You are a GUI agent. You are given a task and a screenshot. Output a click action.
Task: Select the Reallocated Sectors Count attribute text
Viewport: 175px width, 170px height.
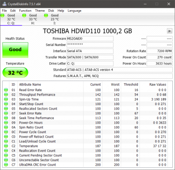coord(38,109)
